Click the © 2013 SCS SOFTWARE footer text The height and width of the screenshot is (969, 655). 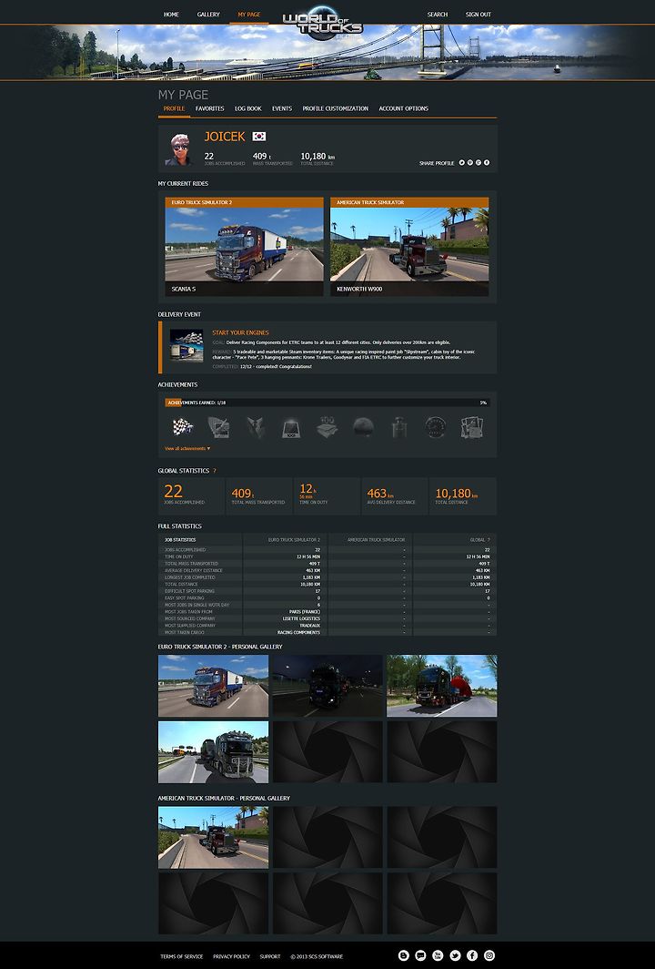[x=317, y=956]
